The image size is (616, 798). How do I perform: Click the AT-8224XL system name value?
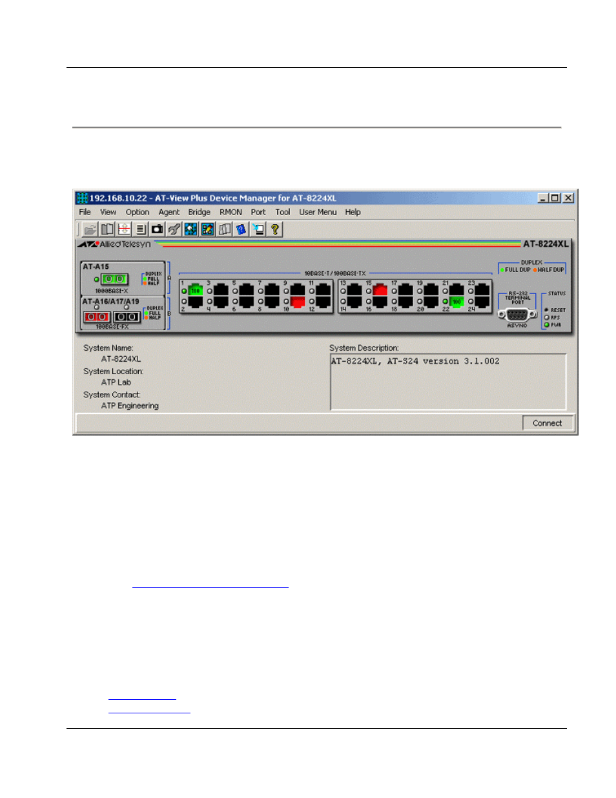121,359
